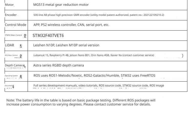192x115 pixels.
Task: Click the Motor row label
Action: [x=9, y=5]
